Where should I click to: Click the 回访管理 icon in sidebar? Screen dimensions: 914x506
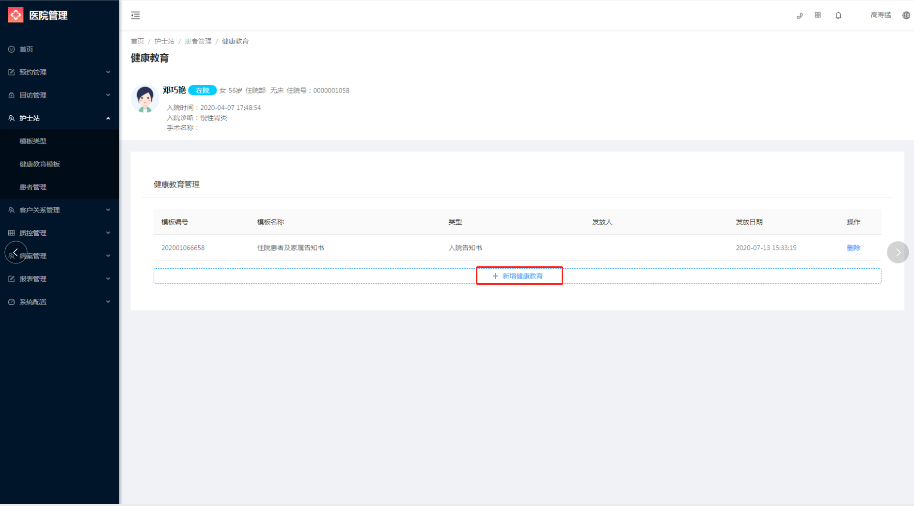pyautogui.click(x=12, y=95)
